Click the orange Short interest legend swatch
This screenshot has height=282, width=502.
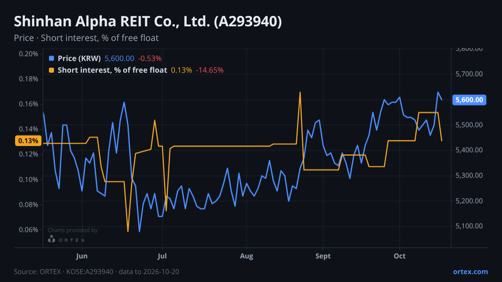pos(51,70)
